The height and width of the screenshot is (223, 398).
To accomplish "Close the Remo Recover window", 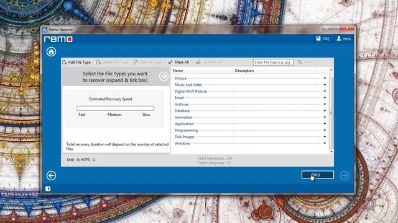I will click(347, 28).
